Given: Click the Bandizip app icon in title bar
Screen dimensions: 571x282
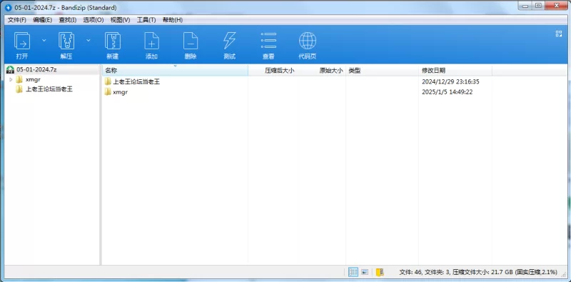Looking at the screenshot, I should coord(9,7).
